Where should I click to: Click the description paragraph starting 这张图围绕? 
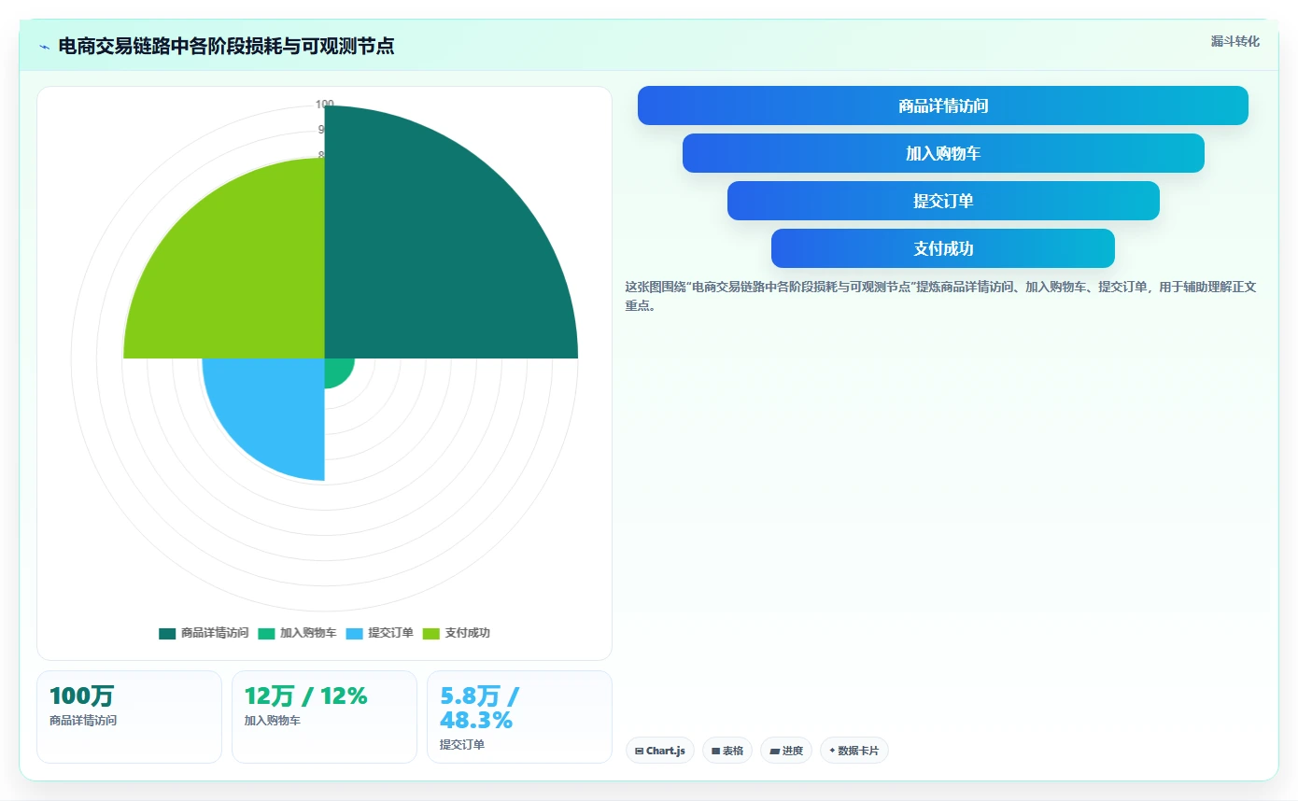941,296
